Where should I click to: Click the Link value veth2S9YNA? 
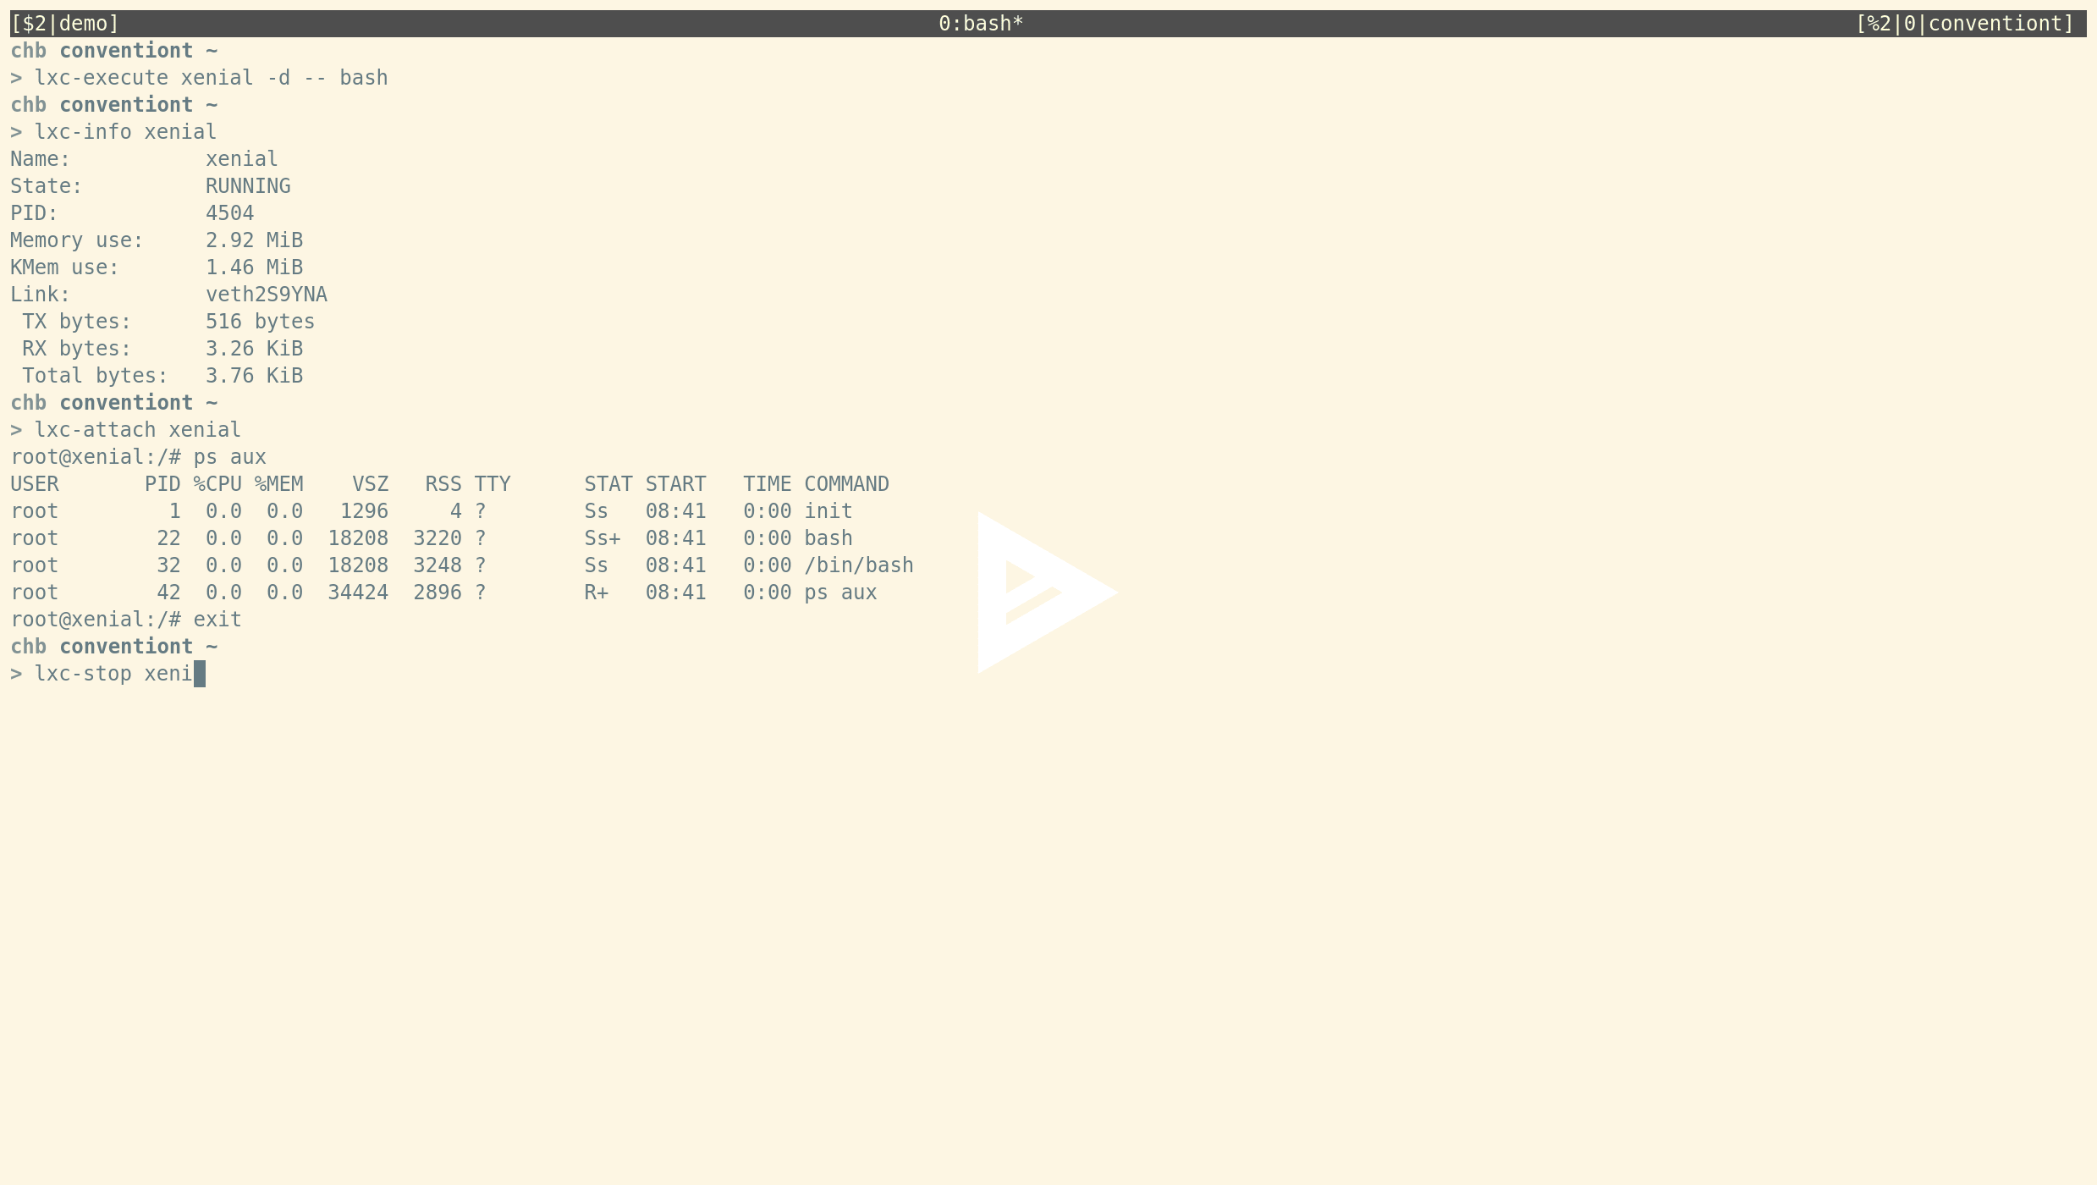click(x=267, y=295)
